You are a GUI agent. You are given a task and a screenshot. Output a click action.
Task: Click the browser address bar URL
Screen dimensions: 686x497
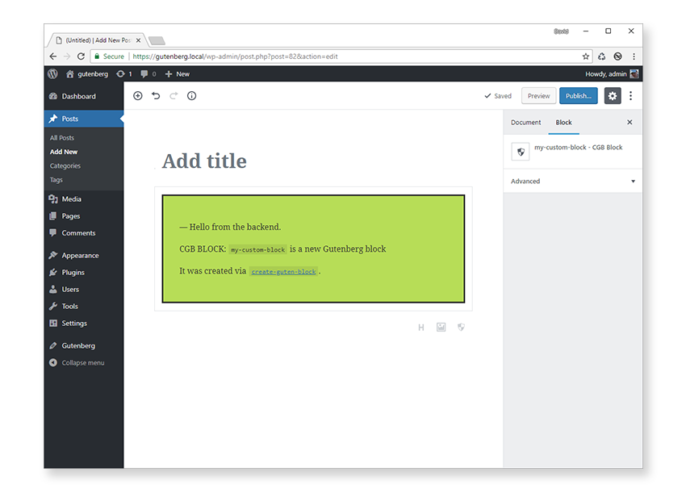tap(236, 56)
